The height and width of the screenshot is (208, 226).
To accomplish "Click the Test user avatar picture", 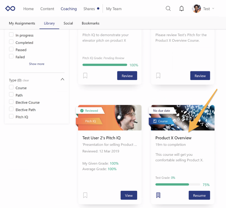I will tap(197, 9).
